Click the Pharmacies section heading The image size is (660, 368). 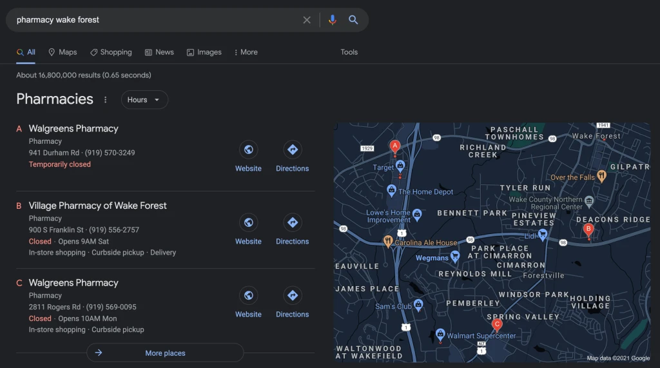(x=55, y=99)
